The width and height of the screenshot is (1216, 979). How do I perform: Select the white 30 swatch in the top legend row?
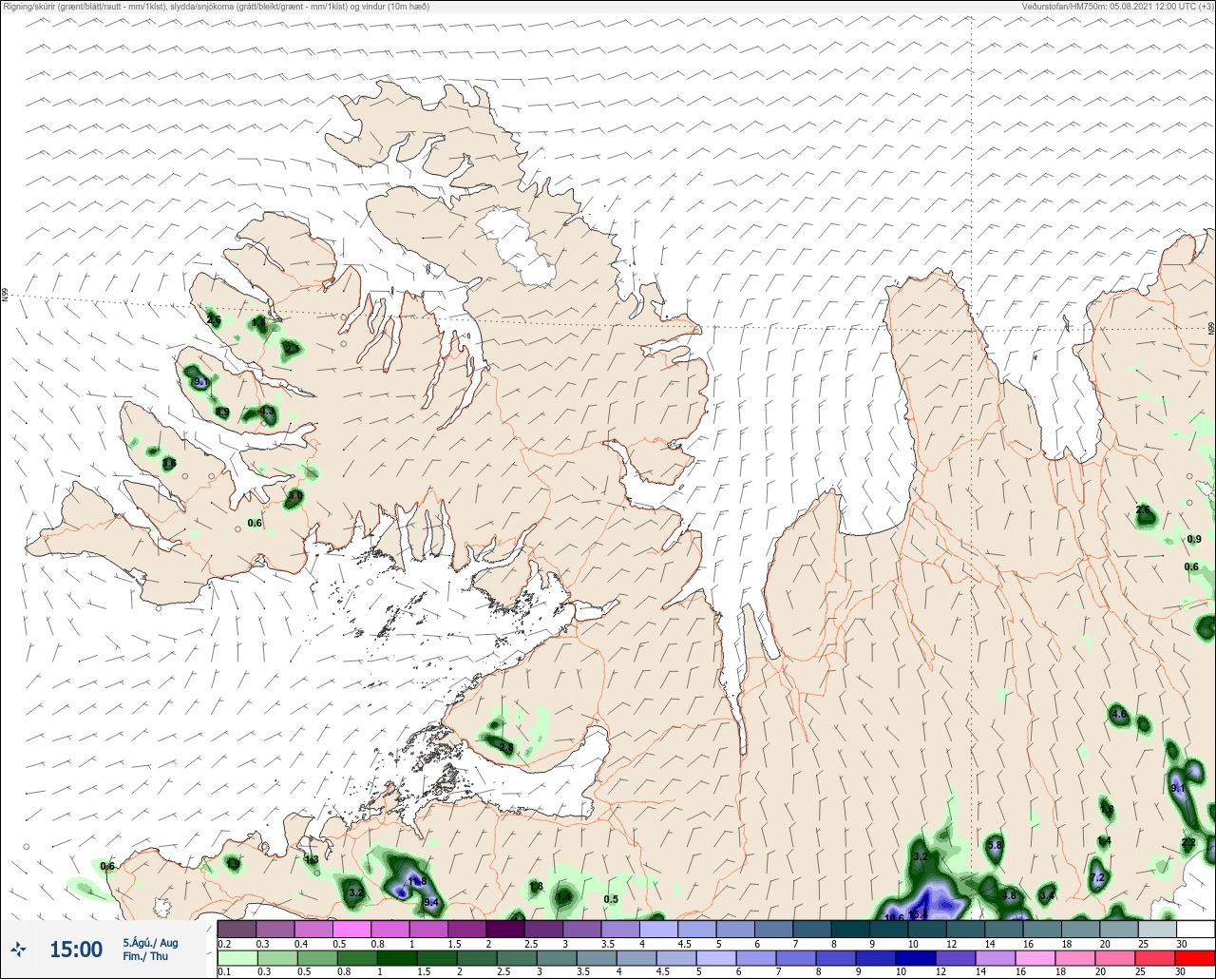coord(1195,929)
